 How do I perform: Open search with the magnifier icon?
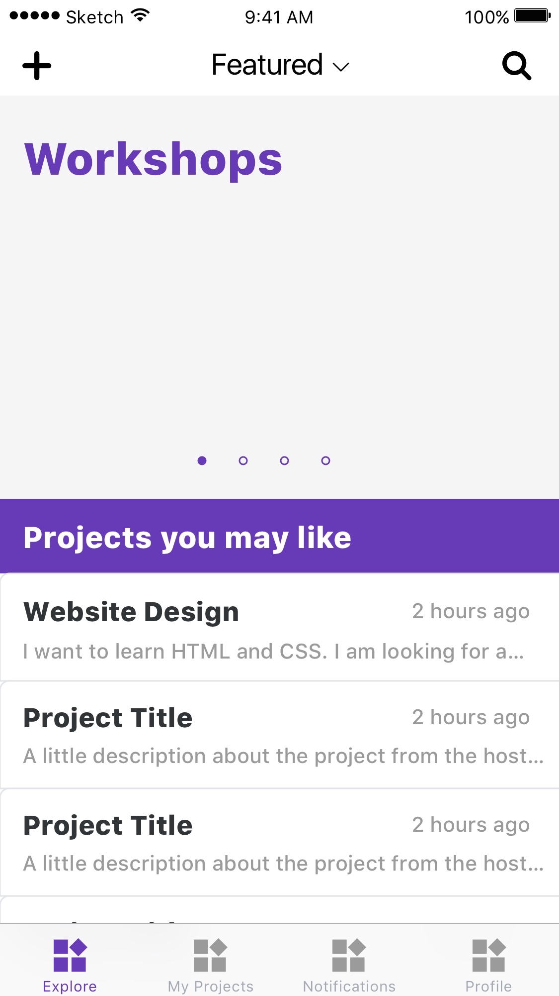(517, 66)
